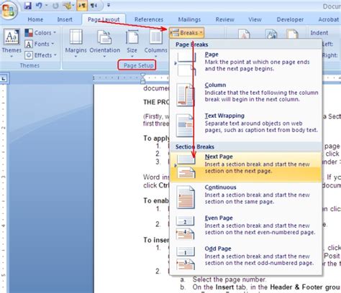Switch to the Insert tab

65,19
